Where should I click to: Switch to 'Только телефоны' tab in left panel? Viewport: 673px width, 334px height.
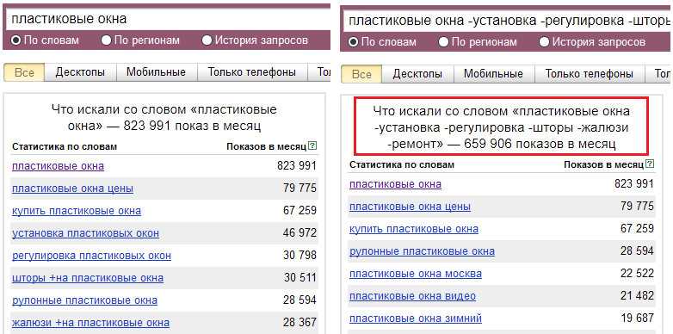pyautogui.click(x=252, y=72)
